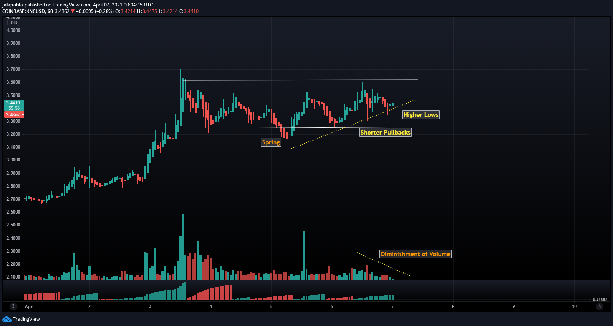
Task: Click the Z timezone button at bottom left
Action: (13, 306)
